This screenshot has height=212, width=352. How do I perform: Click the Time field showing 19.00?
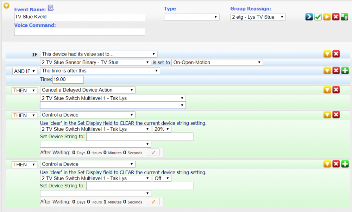(x=68, y=80)
